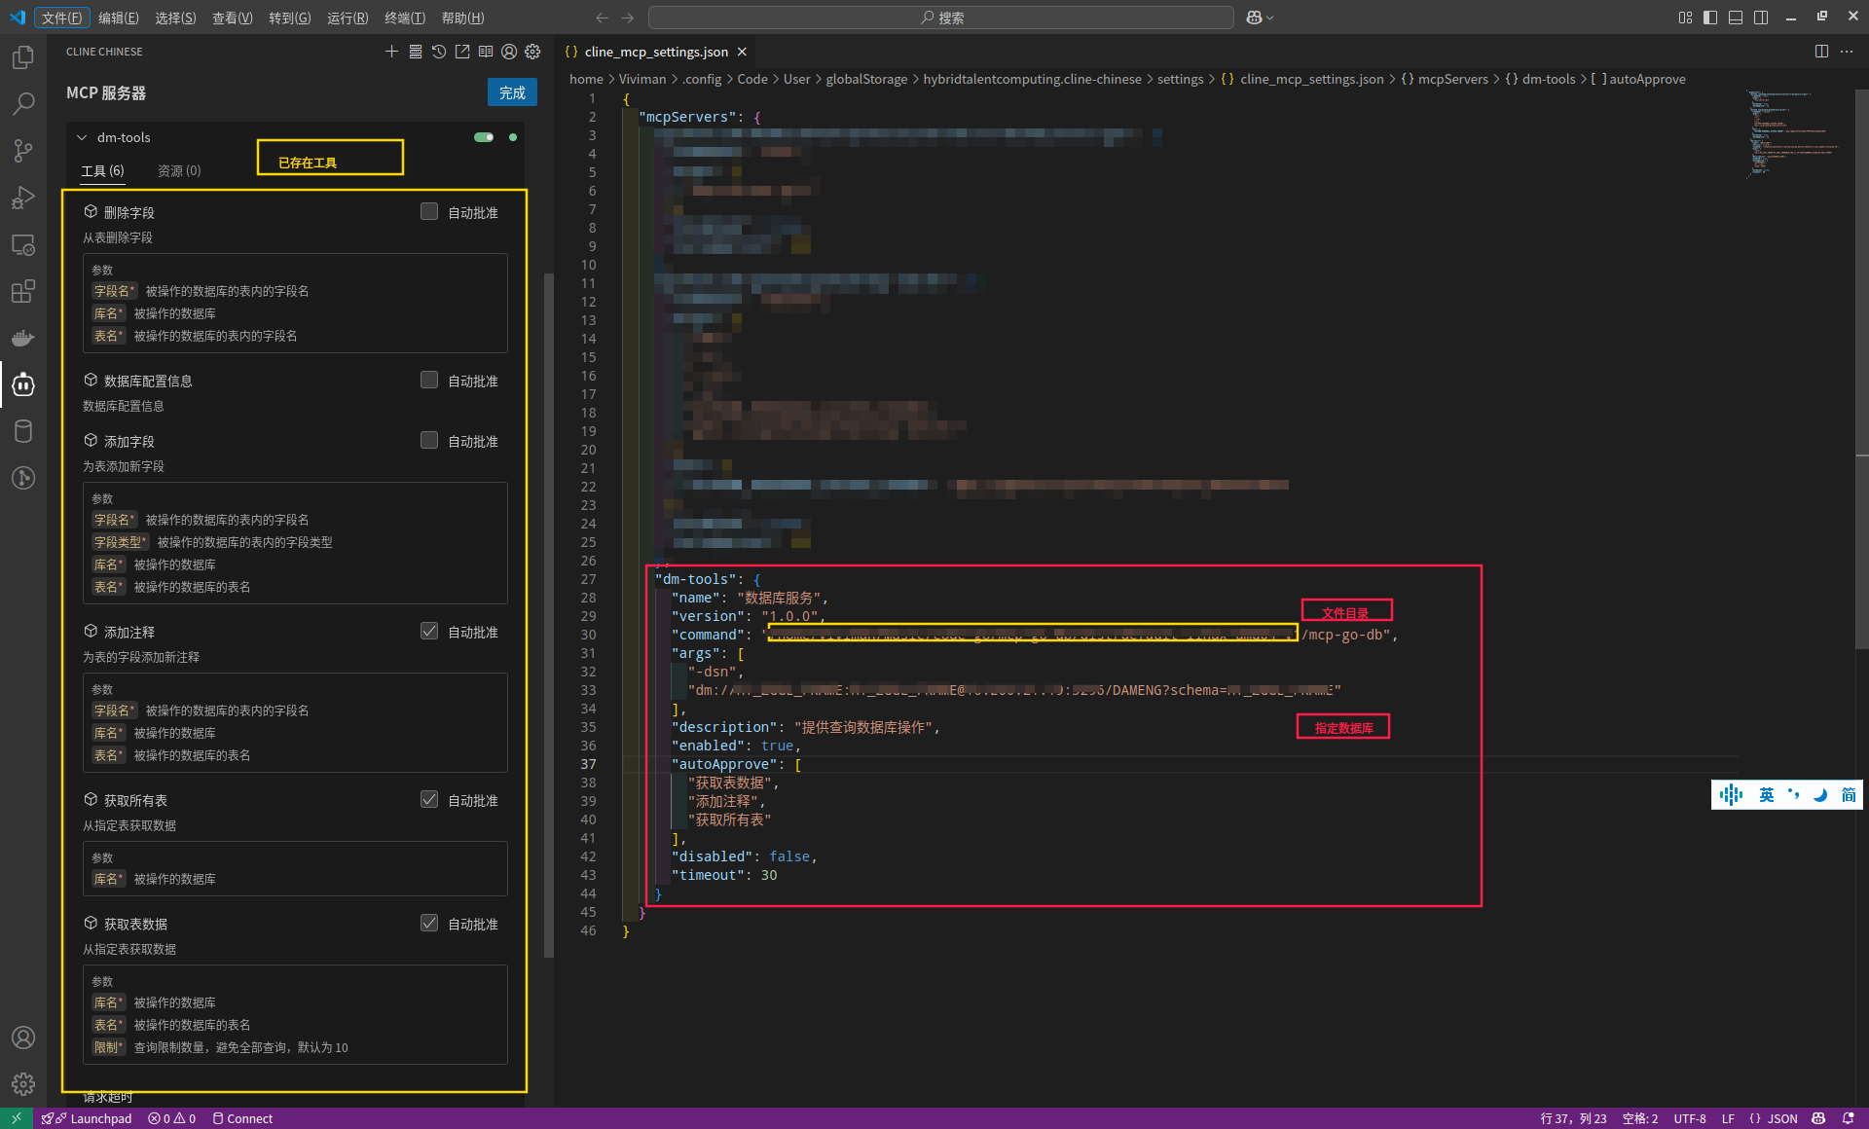Click autoApprove breadcrumb segment dropdown

point(1646,79)
